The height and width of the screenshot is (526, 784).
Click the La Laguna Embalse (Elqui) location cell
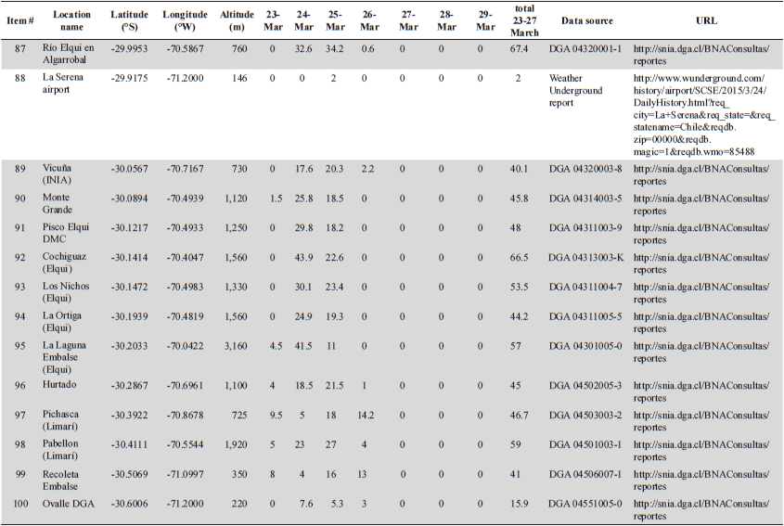click(65, 356)
